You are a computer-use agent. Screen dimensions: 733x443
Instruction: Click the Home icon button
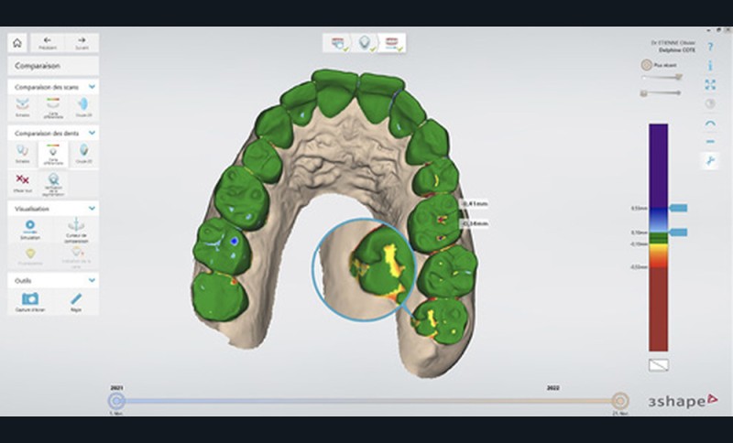16,43
